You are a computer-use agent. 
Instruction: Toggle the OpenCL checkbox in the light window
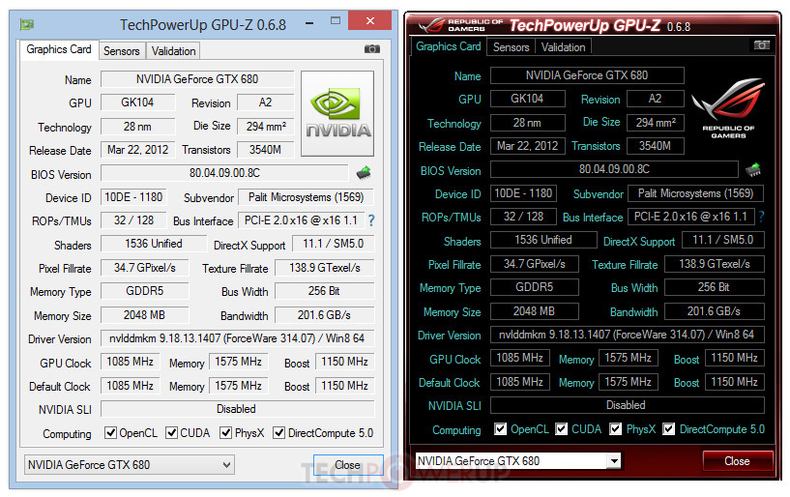(x=110, y=432)
